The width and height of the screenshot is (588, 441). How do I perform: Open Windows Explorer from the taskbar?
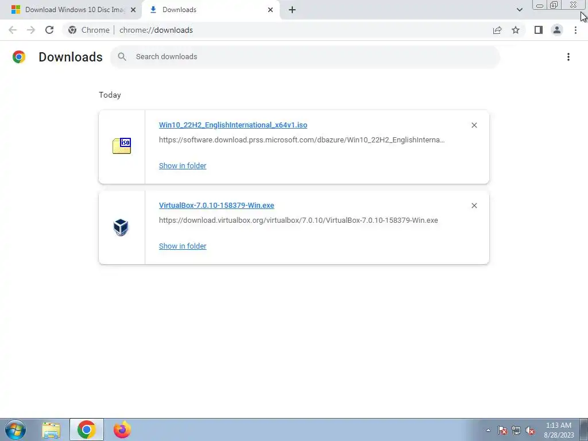[x=51, y=430]
